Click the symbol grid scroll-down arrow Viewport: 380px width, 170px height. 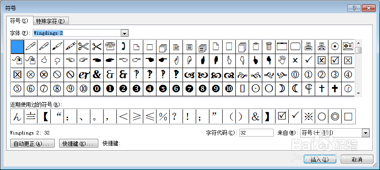click(x=359, y=93)
